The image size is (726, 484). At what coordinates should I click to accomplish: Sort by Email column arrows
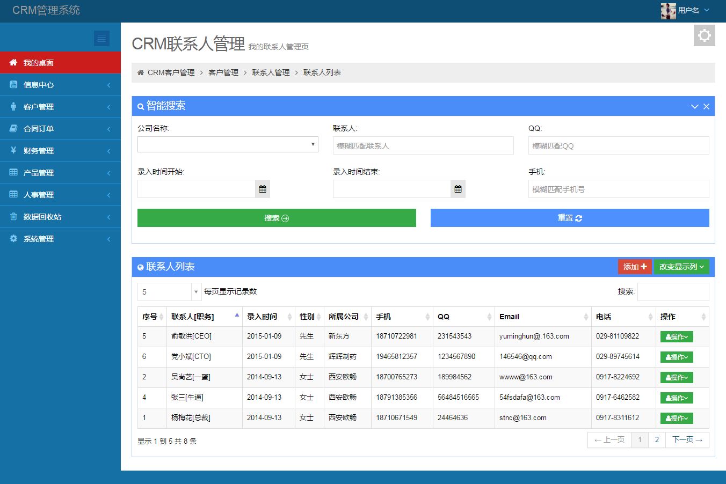pyautogui.click(x=586, y=317)
